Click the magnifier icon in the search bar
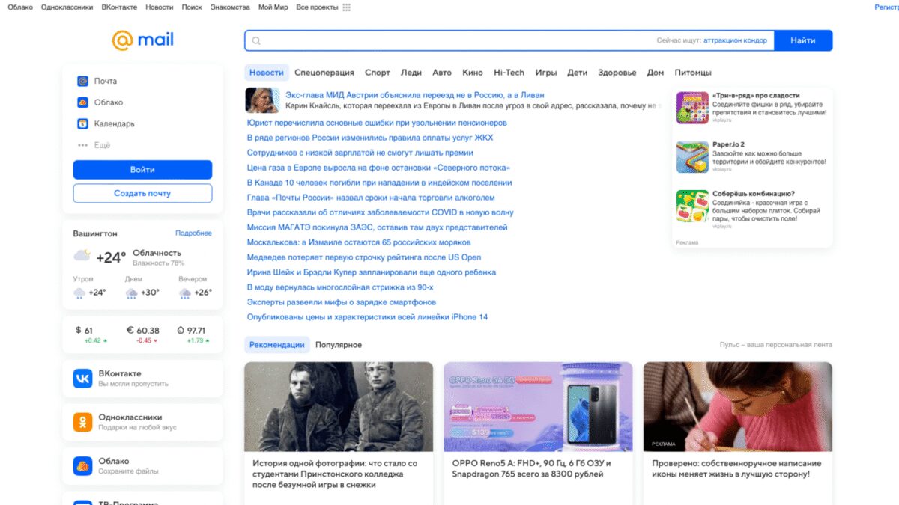 (255, 40)
